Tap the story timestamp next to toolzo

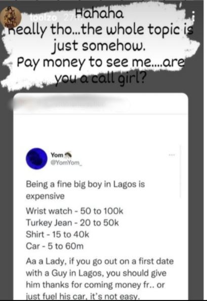tap(69, 18)
